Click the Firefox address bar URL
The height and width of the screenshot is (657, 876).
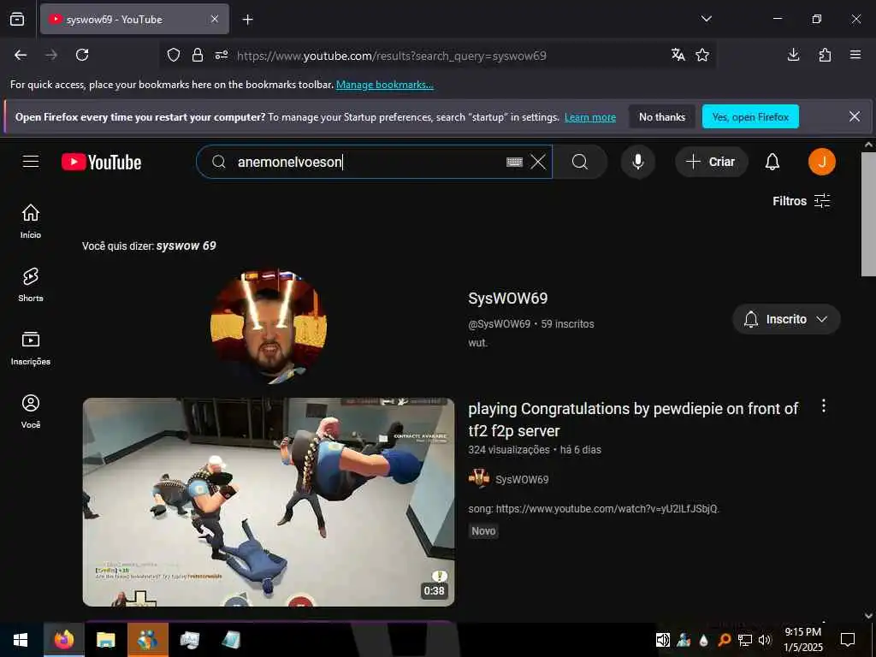[391, 56]
